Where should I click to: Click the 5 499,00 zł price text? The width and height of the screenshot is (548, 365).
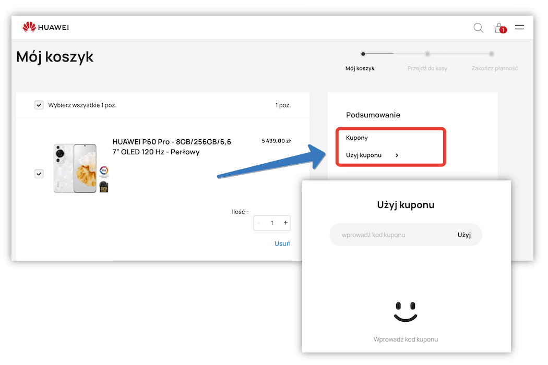click(x=276, y=141)
